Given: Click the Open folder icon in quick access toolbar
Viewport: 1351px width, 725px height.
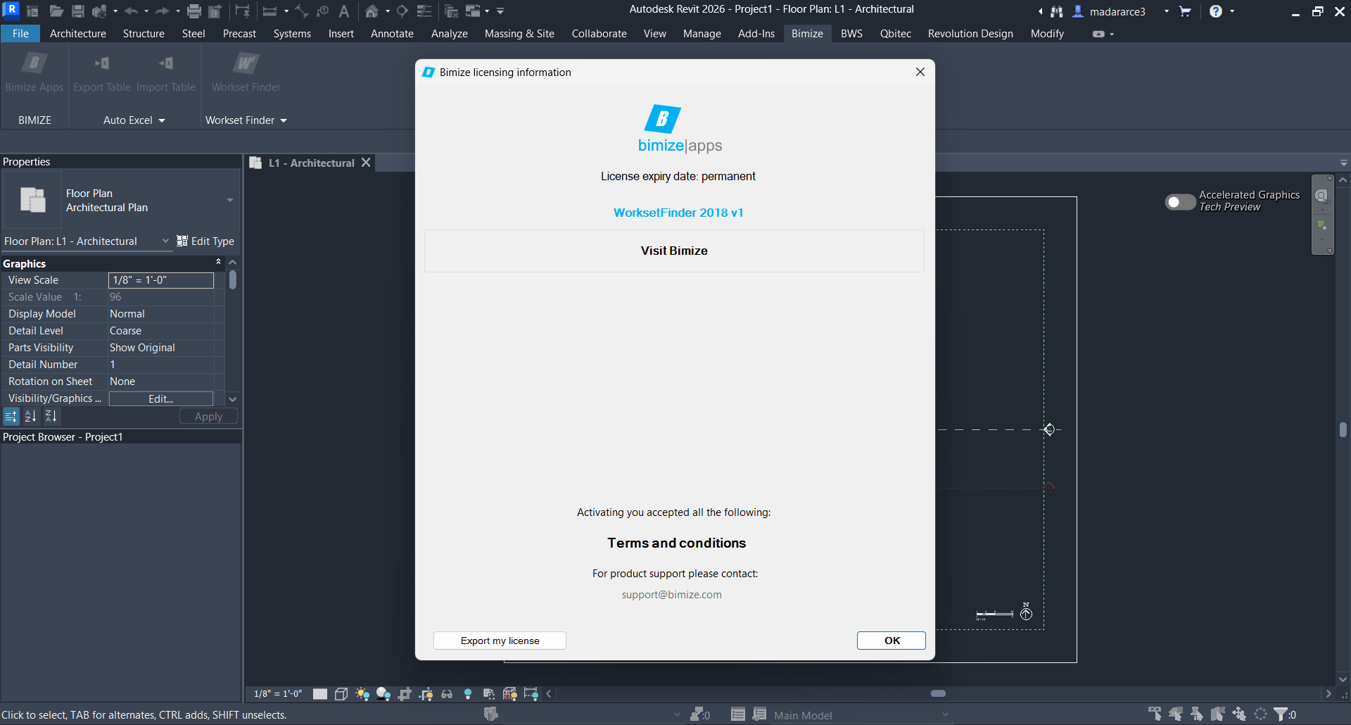Looking at the screenshot, I should point(56,11).
